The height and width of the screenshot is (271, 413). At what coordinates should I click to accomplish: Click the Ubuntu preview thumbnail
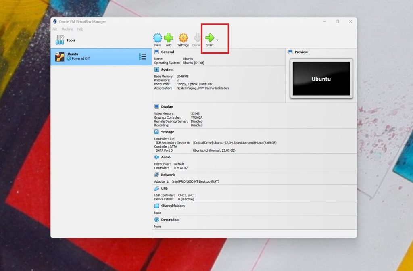coord(321,79)
